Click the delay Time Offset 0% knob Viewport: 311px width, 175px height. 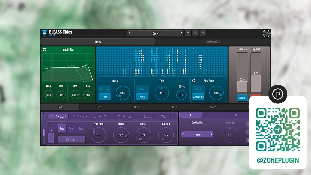tap(181, 95)
